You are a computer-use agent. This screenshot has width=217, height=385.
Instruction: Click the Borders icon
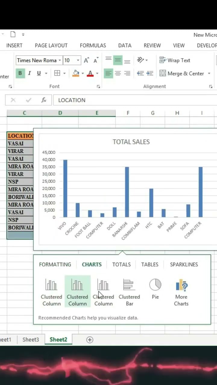pos(57,73)
